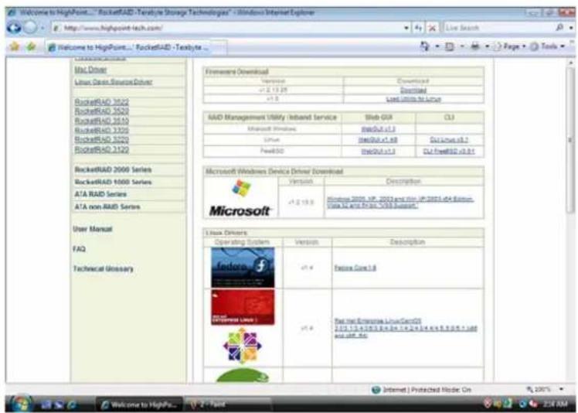
Task: Open the Page menu in the command bar
Action: (x=511, y=46)
